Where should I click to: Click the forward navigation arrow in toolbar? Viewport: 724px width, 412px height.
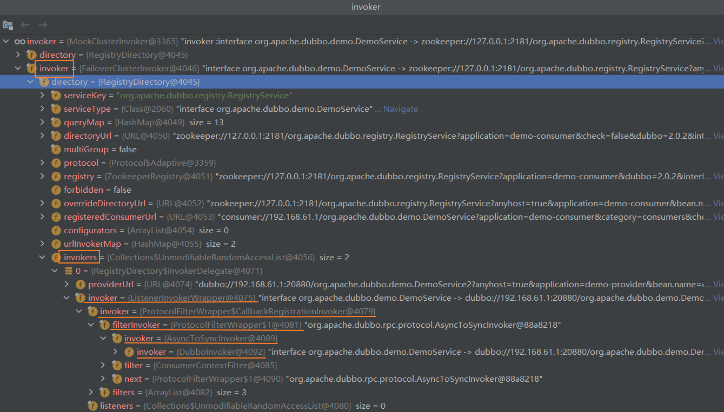(x=43, y=25)
